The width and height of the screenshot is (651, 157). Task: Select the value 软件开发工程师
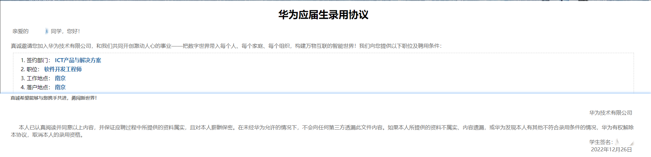63,69
